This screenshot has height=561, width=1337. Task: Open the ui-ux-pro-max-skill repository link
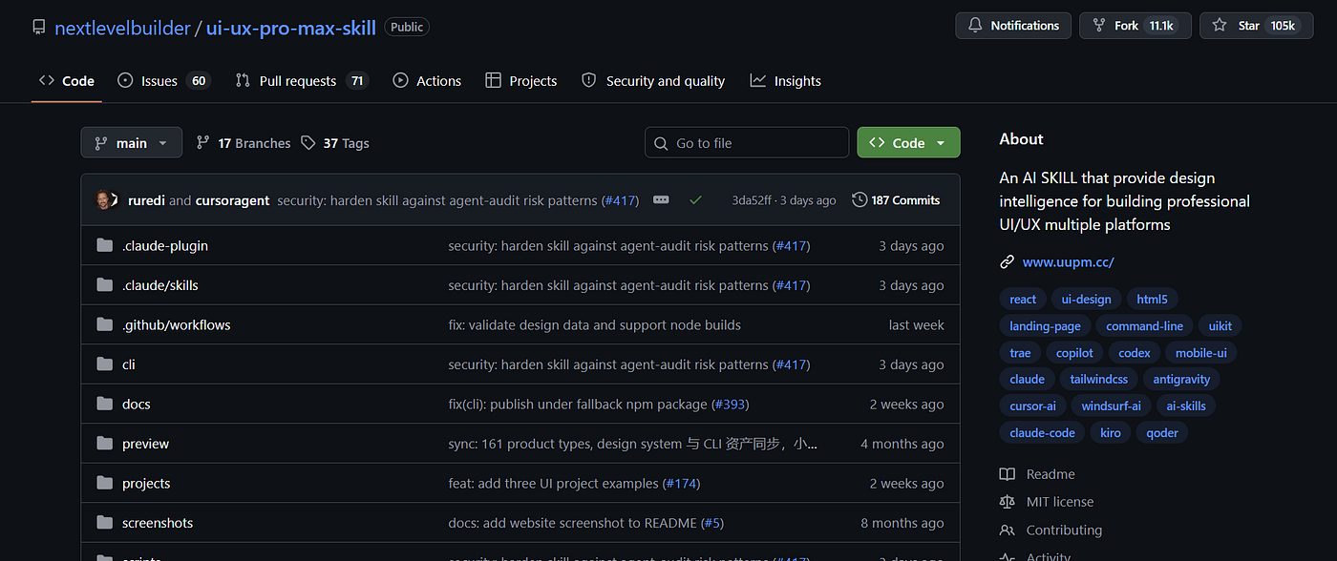tap(291, 28)
